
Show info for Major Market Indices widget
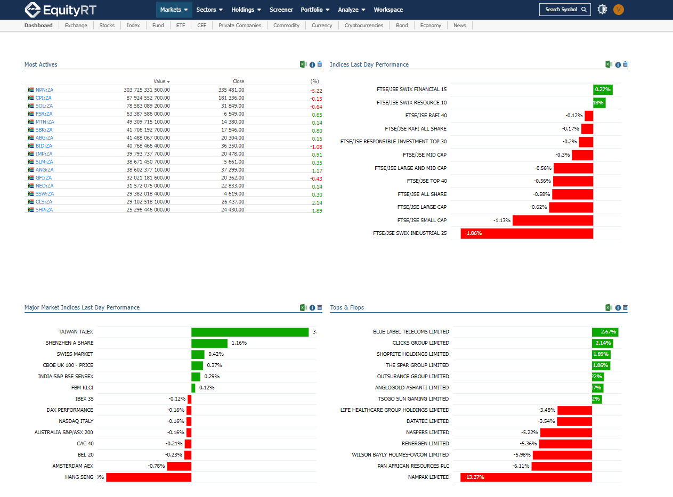point(312,307)
